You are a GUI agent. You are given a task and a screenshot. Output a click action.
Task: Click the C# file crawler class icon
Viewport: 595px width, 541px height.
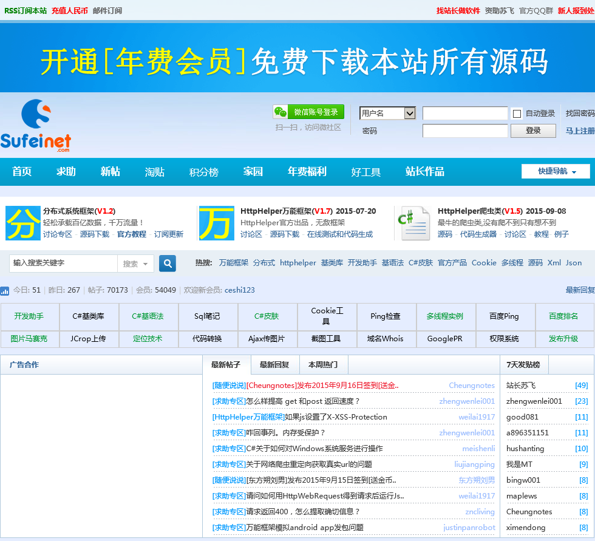(x=413, y=223)
